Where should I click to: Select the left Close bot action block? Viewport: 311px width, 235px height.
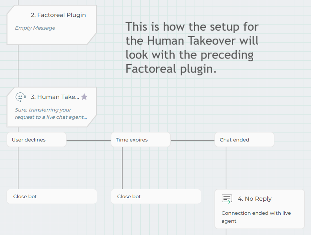click(x=52, y=196)
